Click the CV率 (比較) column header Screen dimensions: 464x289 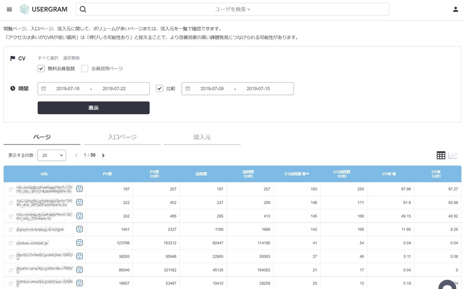point(436,174)
